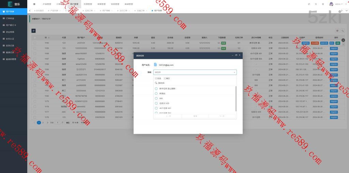Click the dark refresh table button
Image resolution: width=349 pixels, height=173 pixels.
click(33, 31)
